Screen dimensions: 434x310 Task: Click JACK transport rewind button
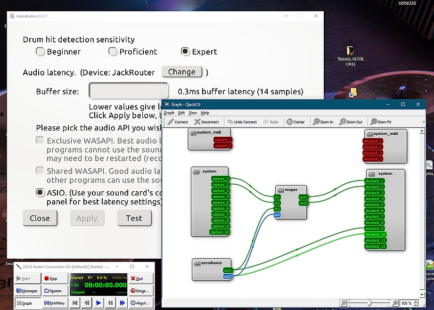(x=87, y=303)
